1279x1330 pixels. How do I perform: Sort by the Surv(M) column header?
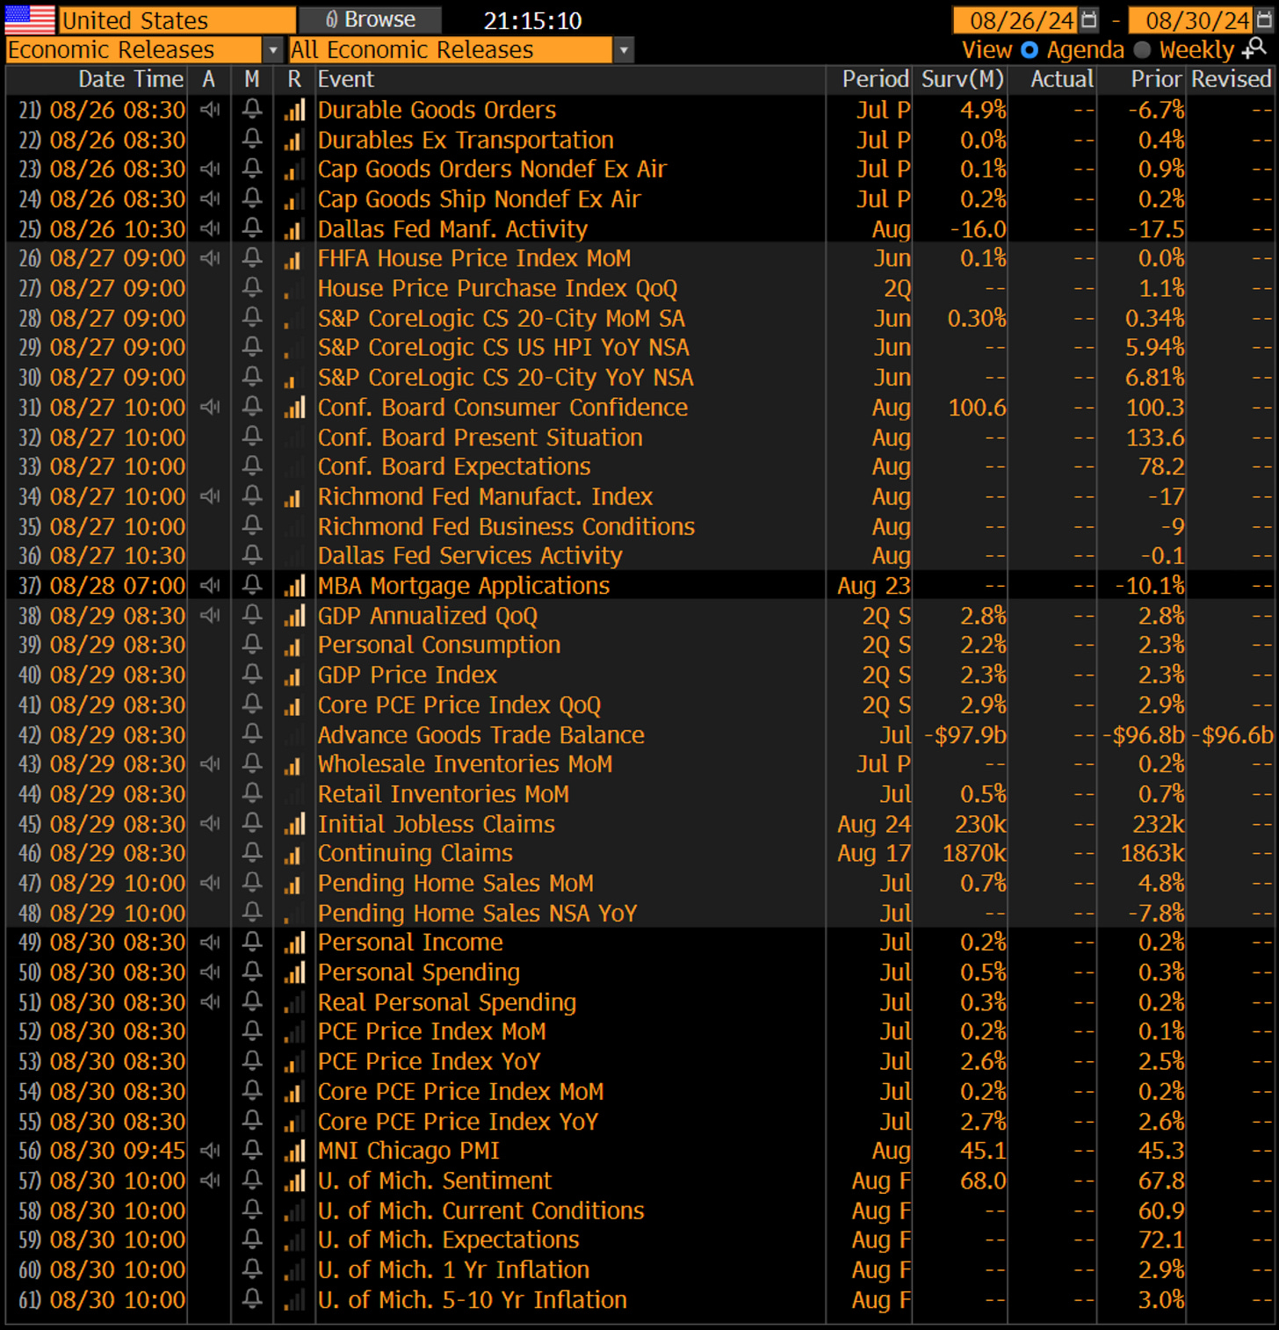(963, 79)
